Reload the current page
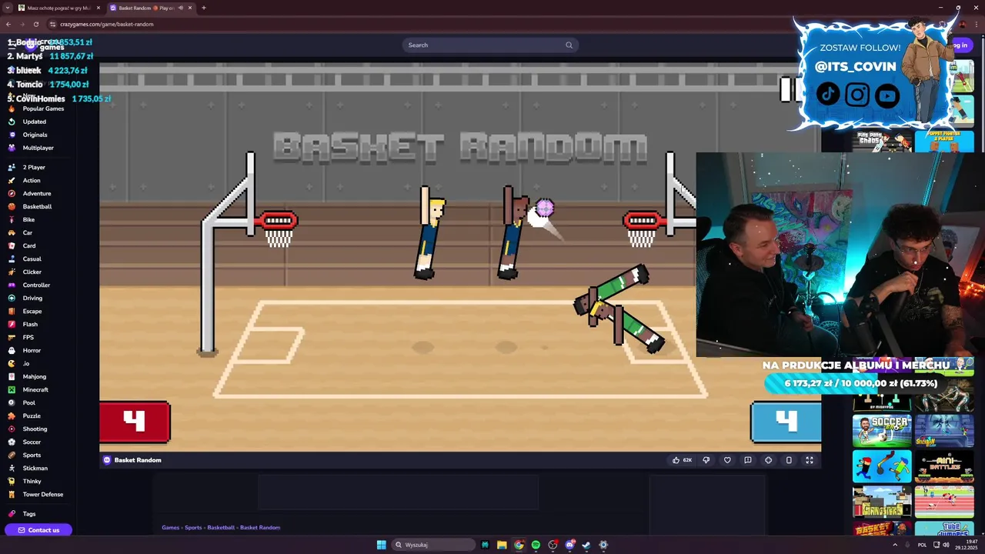985x554 pixels. pos(35,24)
